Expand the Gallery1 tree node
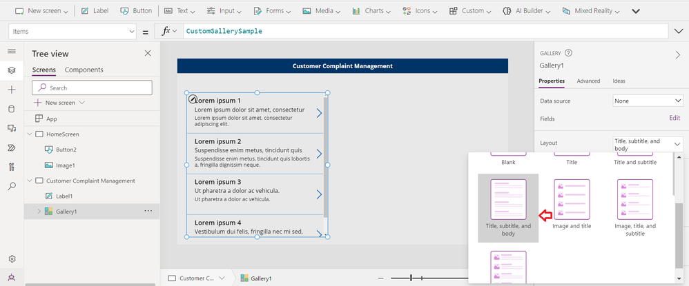689x286 pixels. click(x=39, y=212)
